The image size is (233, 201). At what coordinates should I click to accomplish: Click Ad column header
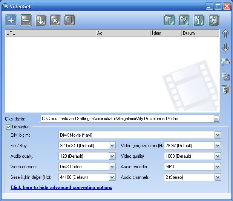(123, 33)
